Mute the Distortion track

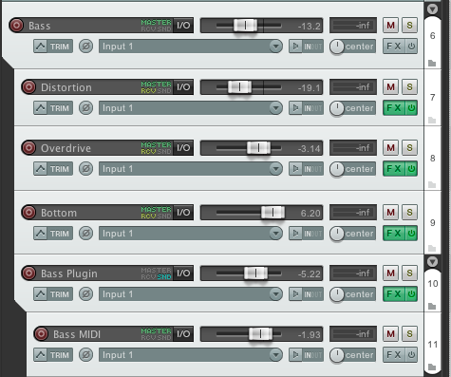pyautogui.click(x=390, y=87)
